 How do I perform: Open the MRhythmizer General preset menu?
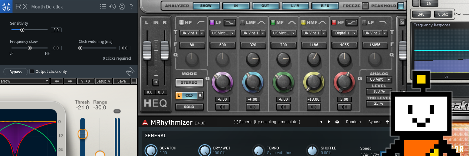point(267,122)
